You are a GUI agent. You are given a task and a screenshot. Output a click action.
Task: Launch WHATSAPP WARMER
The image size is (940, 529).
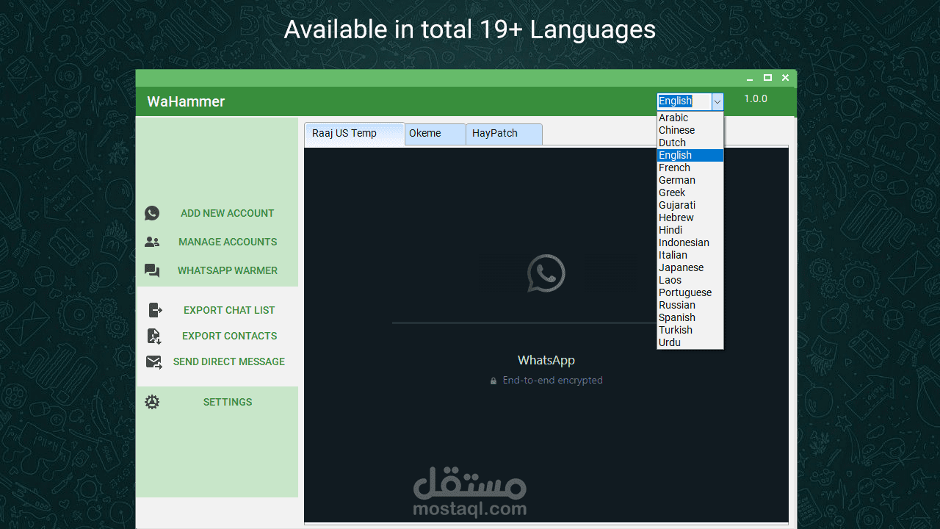pyautogui.click(x=228, y=270)
